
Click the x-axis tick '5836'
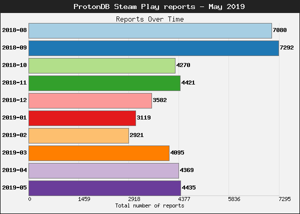(234, 199)
